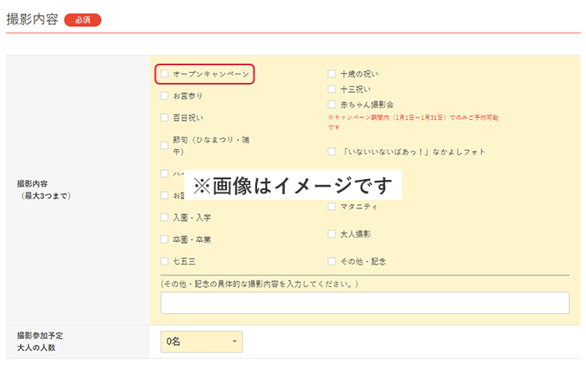Tick the マタニティ checkbox
Screen dimensions: 586x370
[332, 207]
